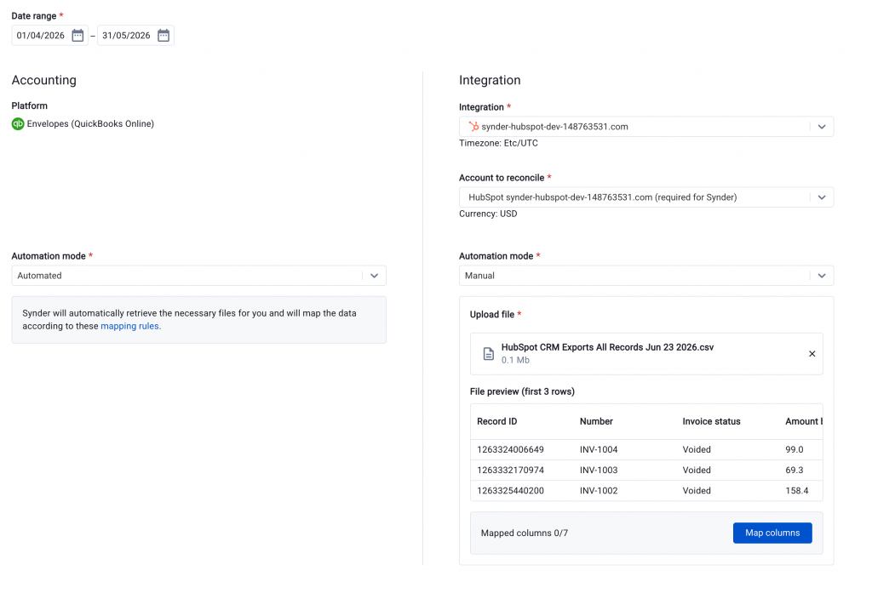Select record ID 1263324006649 cell
This screenshot has height=599, width=872.
pos(511,449)
